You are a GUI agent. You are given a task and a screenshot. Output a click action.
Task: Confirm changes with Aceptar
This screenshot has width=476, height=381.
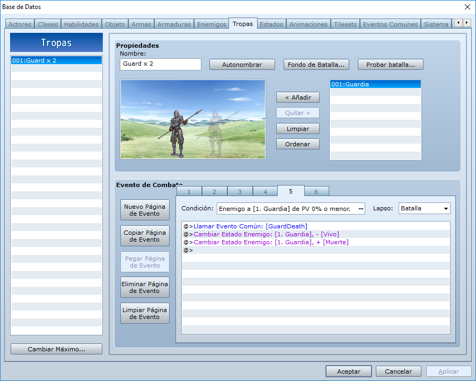[x=348, y=371]
